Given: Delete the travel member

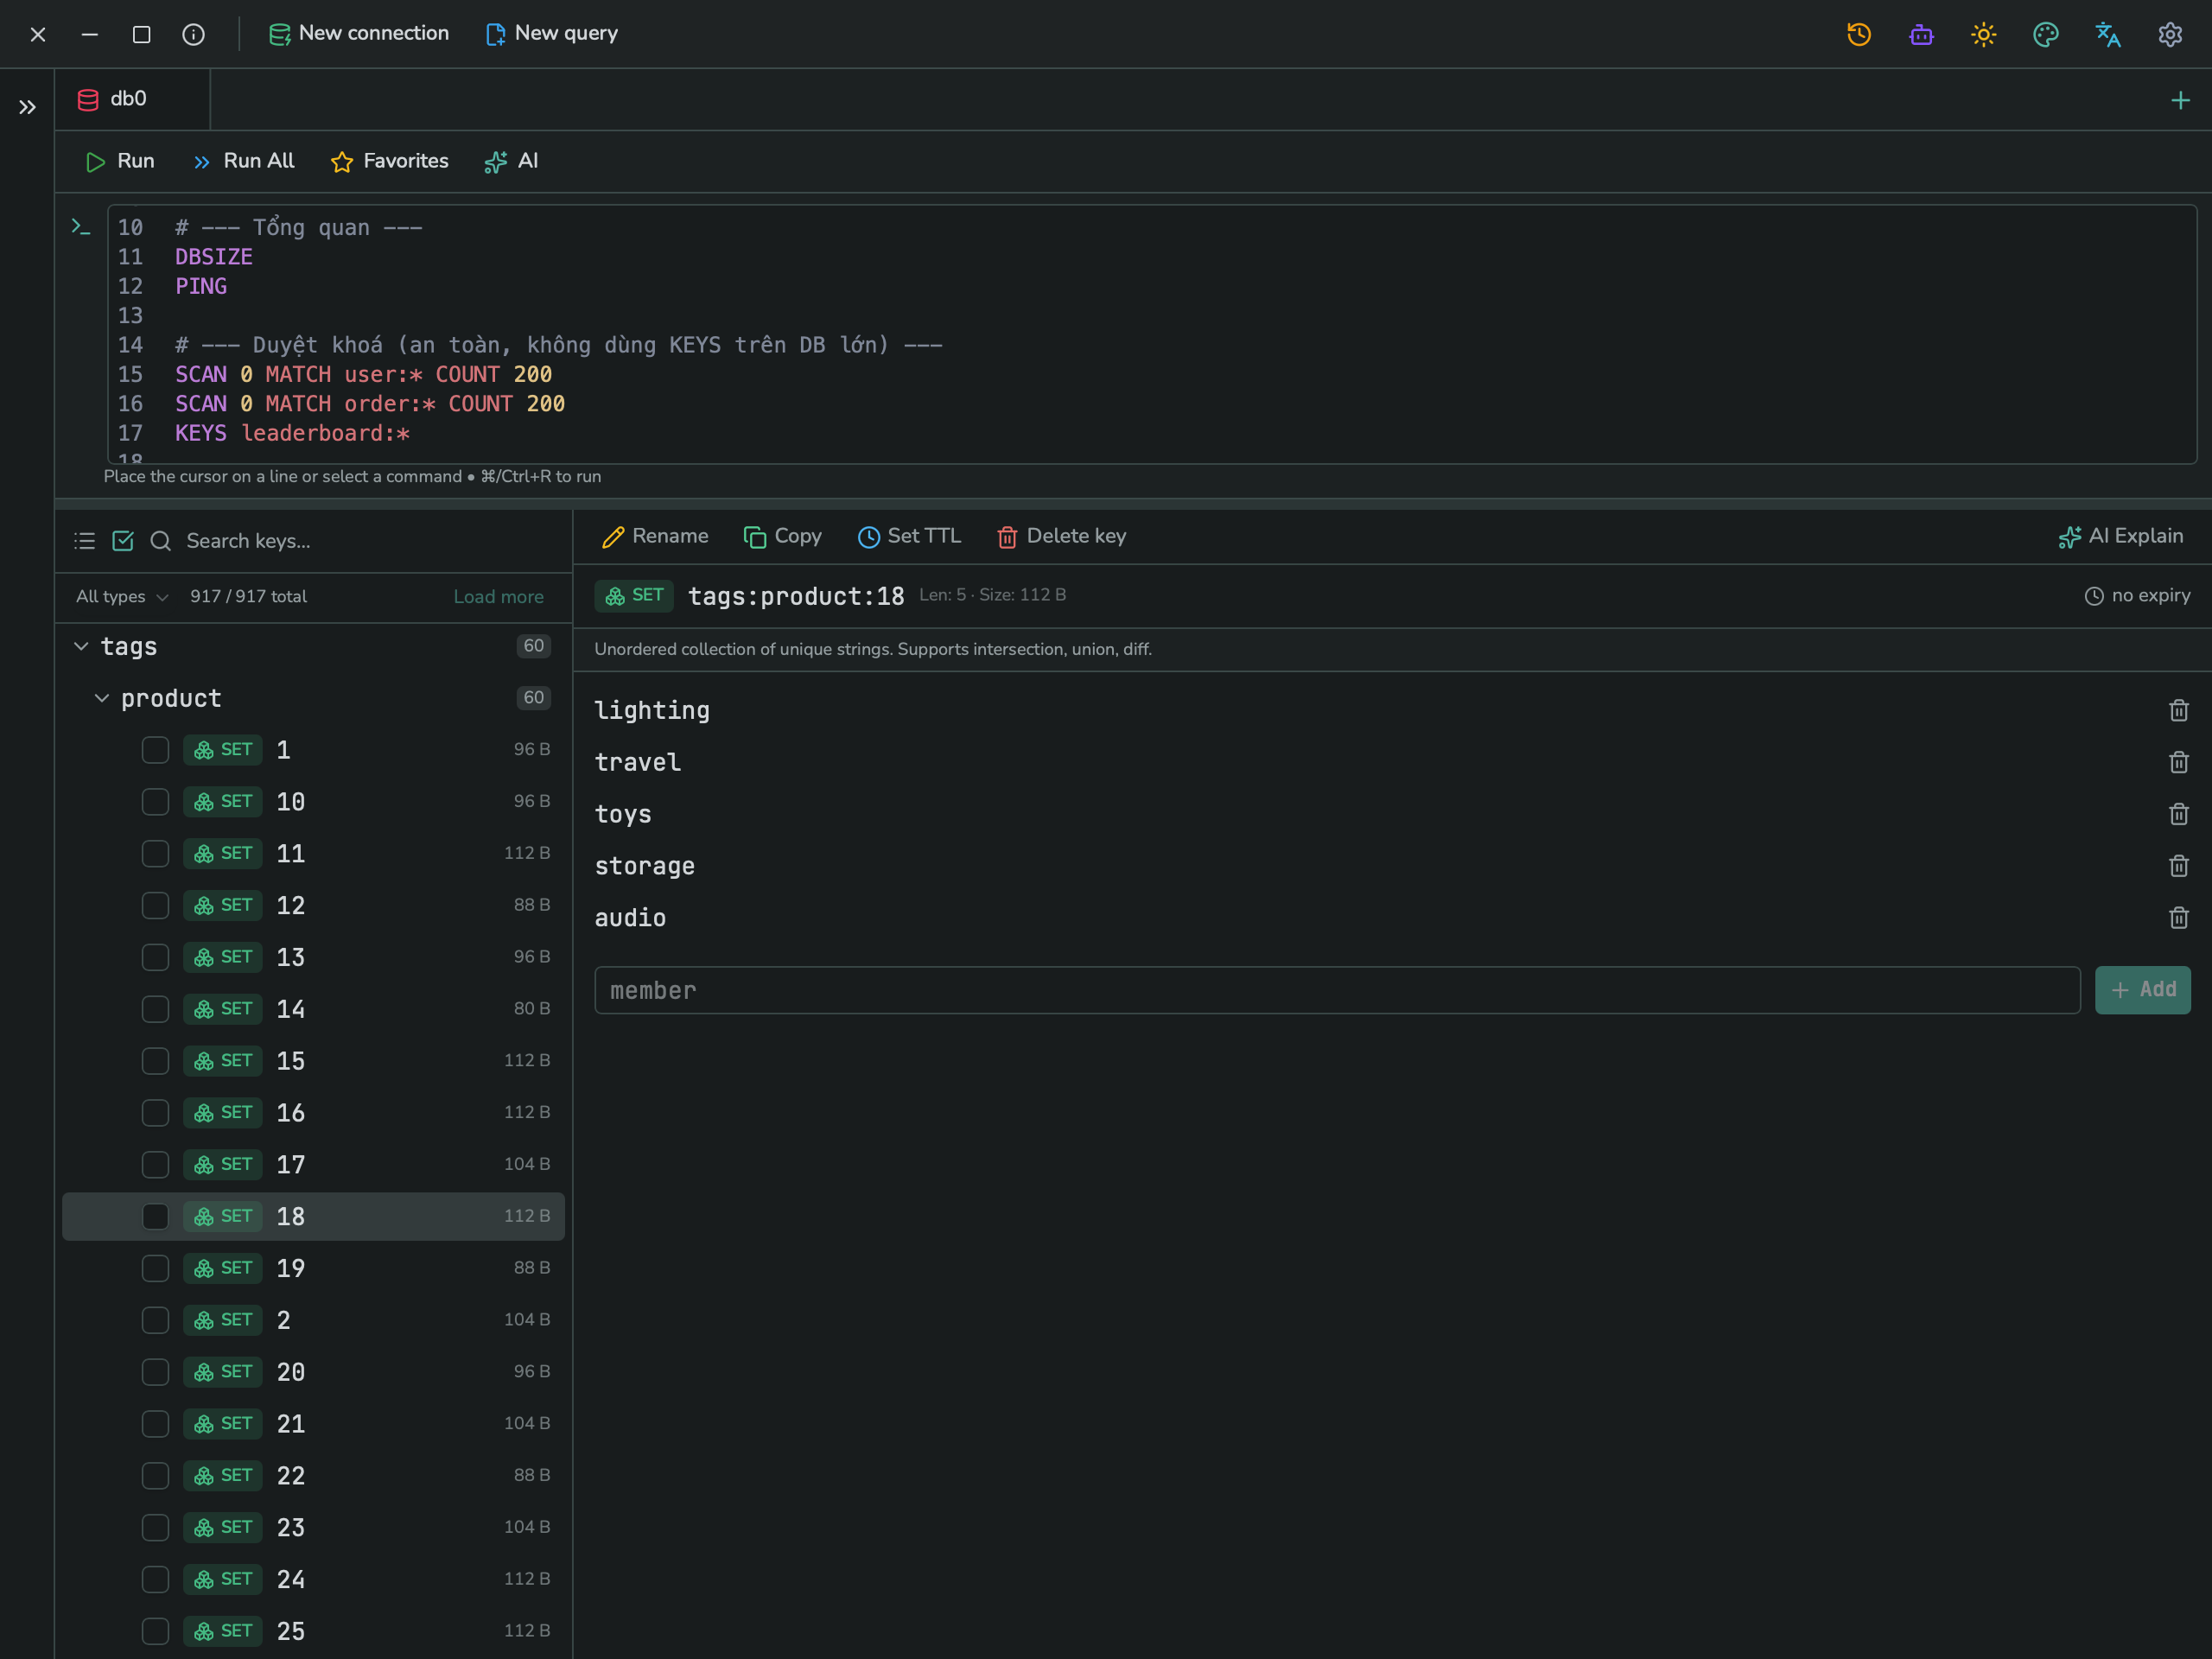Looking at the screenshot, I should point(2179,762).
